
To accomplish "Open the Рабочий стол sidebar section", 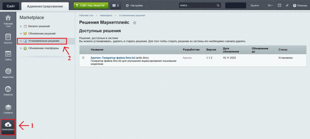I will (8, 21).
